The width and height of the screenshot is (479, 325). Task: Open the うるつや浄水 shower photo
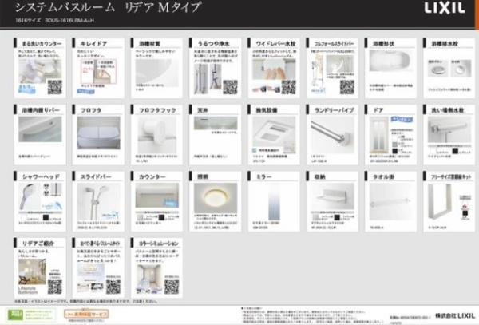tap(208, 78)
